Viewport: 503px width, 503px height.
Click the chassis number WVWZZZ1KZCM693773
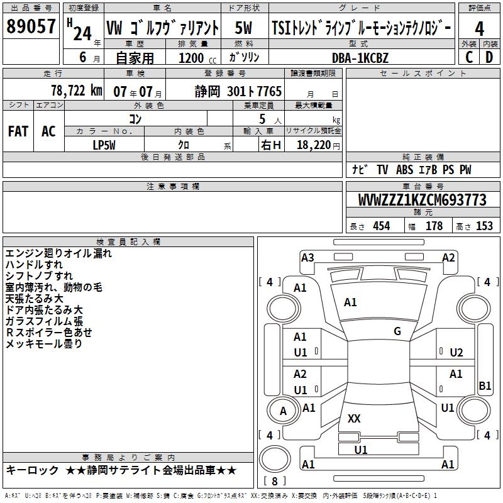(422, 201)
